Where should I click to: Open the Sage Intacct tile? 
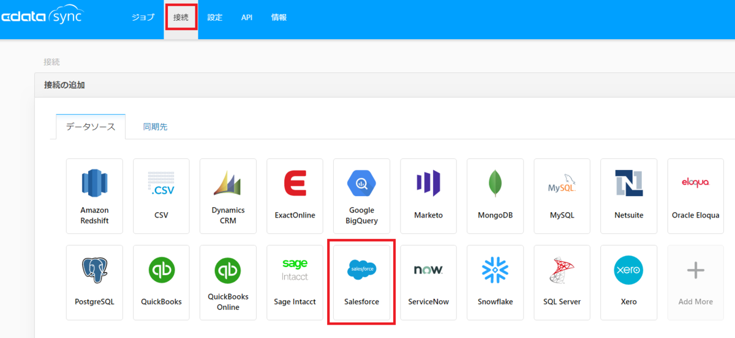295,283
